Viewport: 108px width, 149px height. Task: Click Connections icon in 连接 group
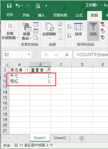point(60,24)
